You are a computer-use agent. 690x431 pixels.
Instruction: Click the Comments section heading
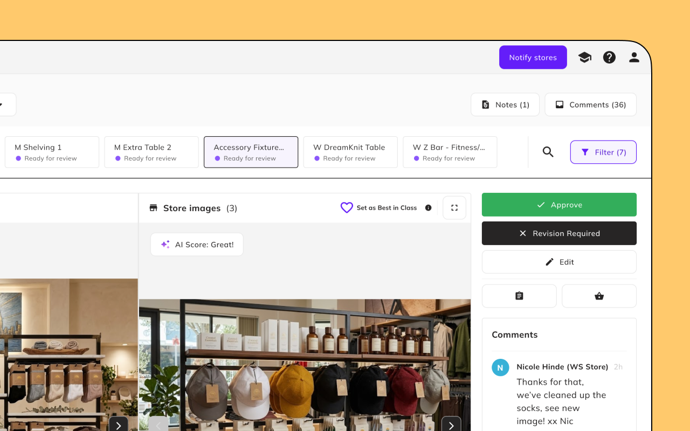[x=514, y=335]
